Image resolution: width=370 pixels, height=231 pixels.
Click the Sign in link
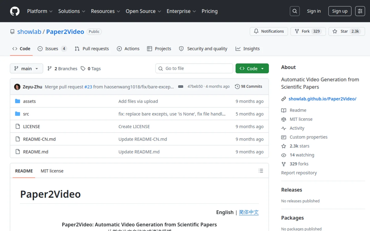pyautogui.click(x=314, y=11)
